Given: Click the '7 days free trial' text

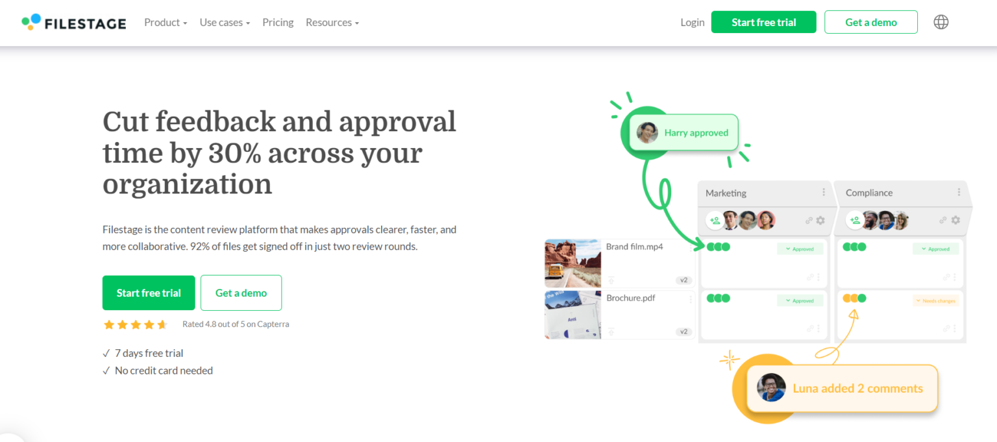Looking at the screenshot, I should point(149,353).
